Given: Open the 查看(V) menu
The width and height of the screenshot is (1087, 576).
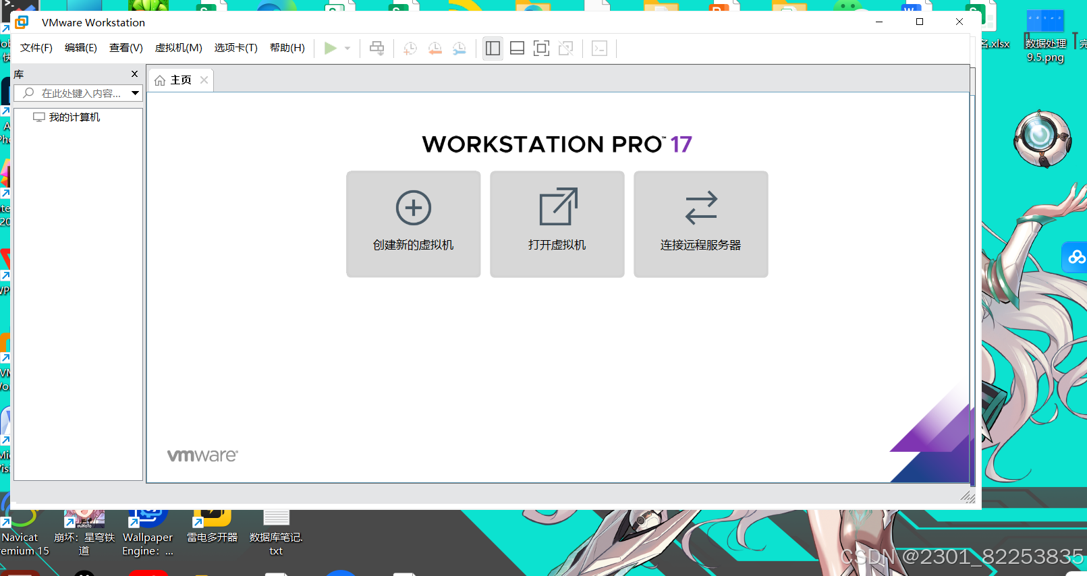Looking at the screenshot, I should (x=126, y=48).
